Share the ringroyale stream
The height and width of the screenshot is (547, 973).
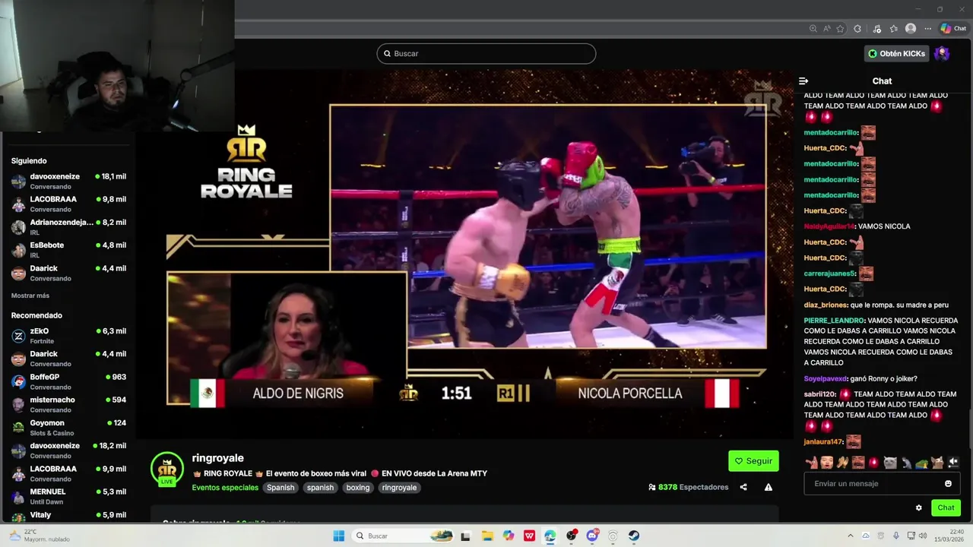click(x=743, y=487)
